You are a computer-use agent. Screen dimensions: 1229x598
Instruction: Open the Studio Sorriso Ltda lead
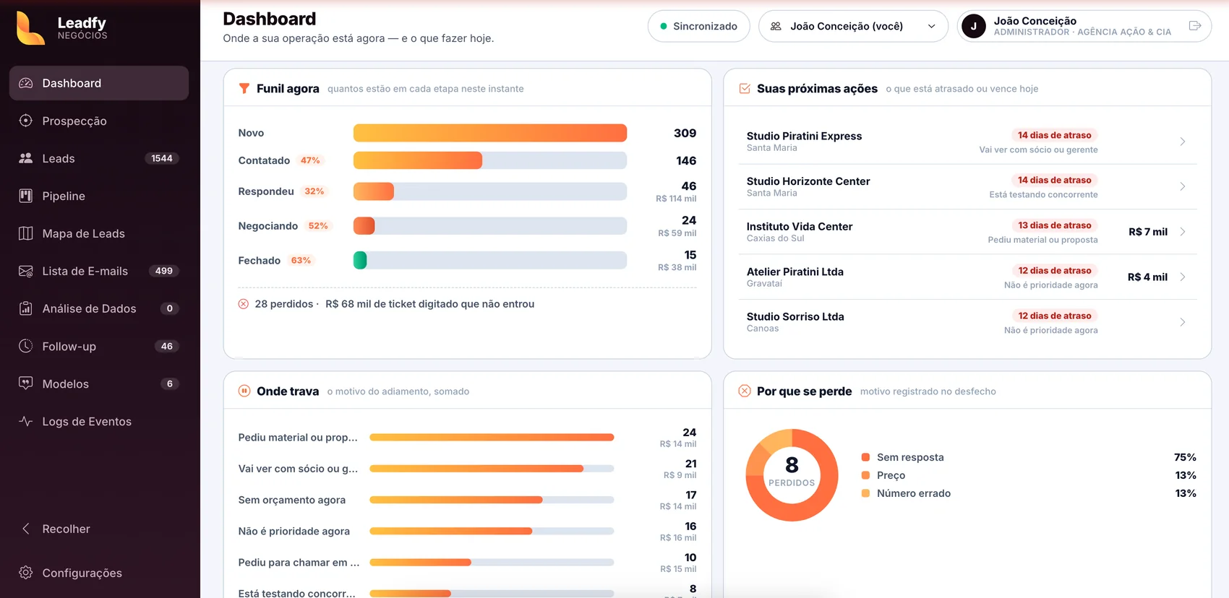tap(967, 322)
